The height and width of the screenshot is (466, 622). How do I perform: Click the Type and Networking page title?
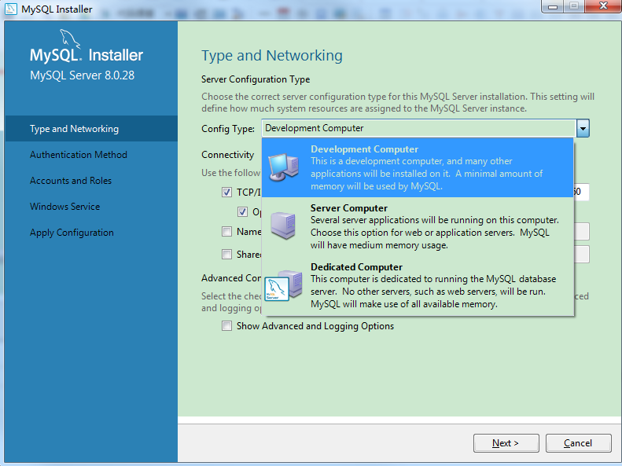point(272,56)
